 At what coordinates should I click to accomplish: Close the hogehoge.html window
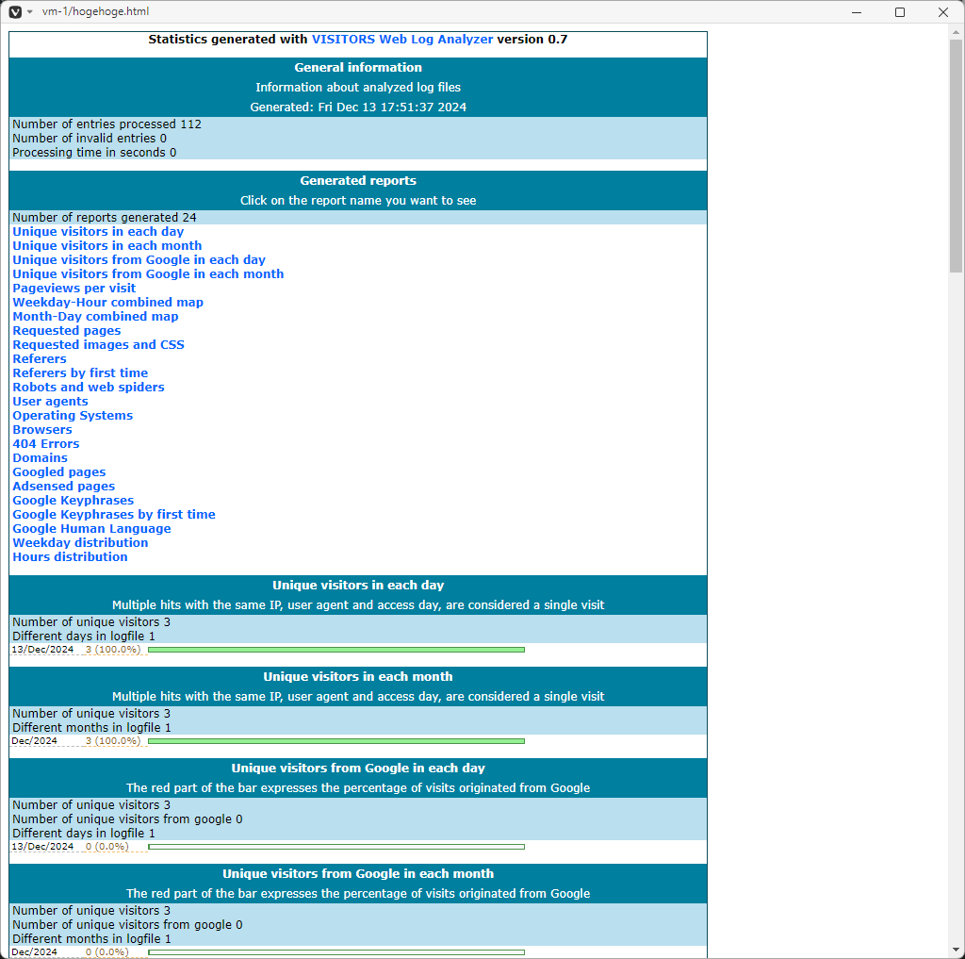[942, 12]
